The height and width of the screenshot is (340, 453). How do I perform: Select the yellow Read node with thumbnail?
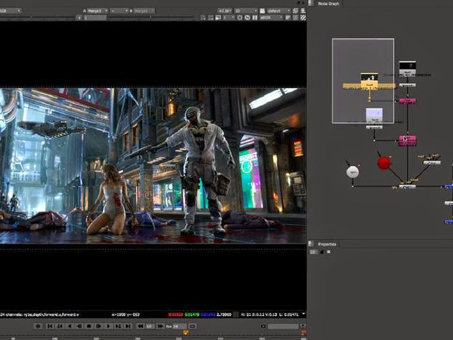pyautogui.click(x=369, y=81)
